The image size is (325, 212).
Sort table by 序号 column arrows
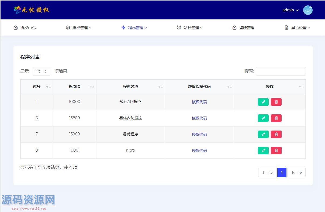click(x=49, y=87)
